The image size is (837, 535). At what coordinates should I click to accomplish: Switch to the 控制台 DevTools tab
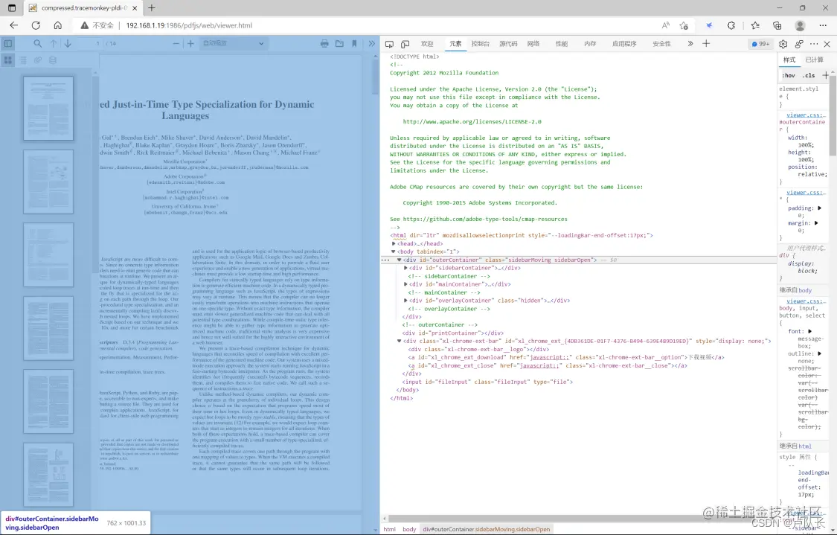(481, 44)
